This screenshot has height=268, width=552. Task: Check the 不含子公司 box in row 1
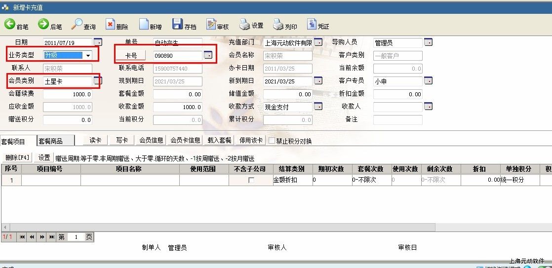pyautogui.click(x=251, y=181)
